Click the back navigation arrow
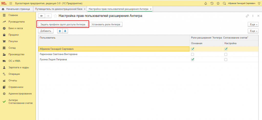 point(42,16)
